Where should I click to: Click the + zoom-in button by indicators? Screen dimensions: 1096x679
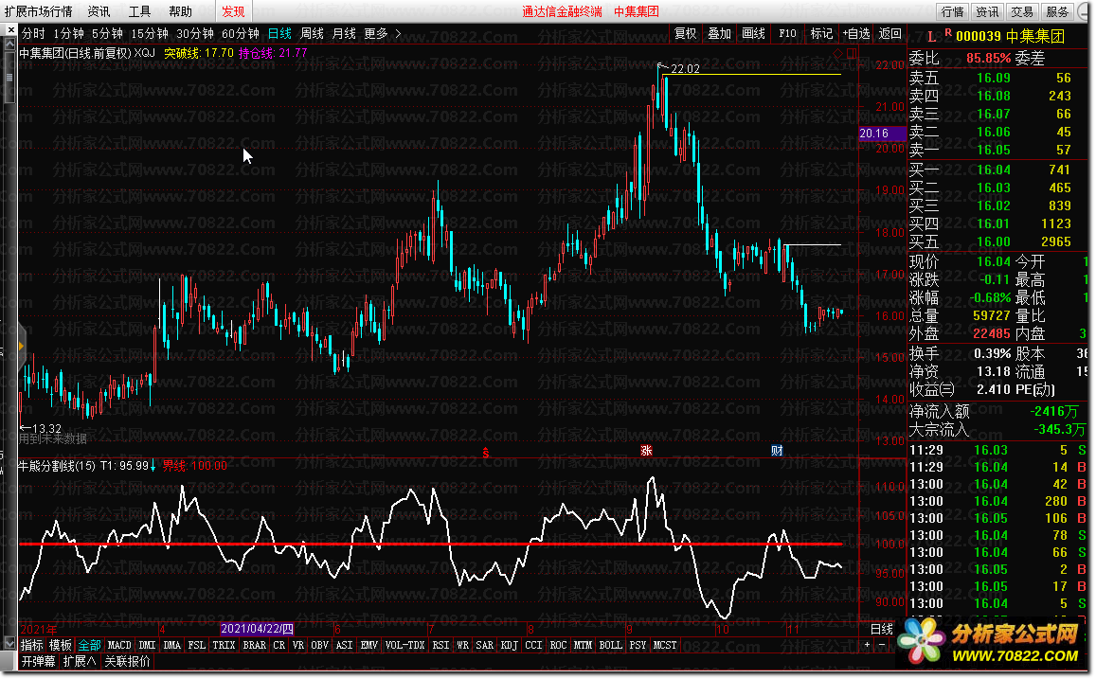click(868, 645)
